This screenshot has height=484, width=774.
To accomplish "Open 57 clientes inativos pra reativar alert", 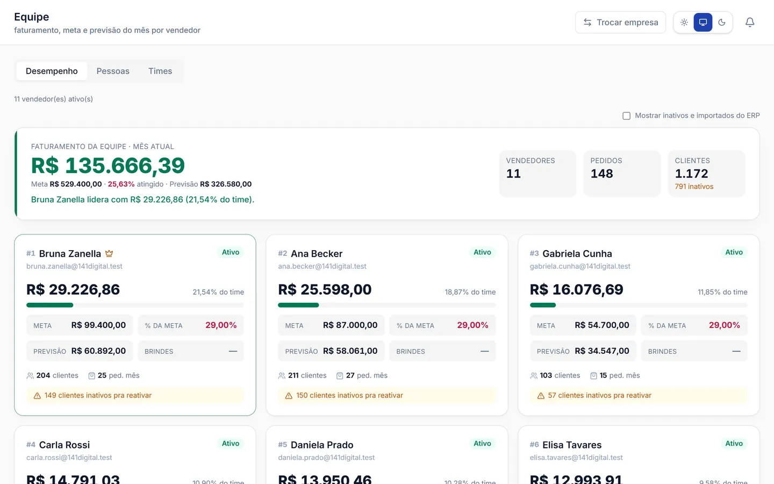I will (x=639, y=395).
